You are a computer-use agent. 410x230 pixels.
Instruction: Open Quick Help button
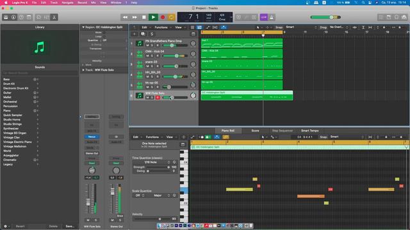[x=21, y=17]
